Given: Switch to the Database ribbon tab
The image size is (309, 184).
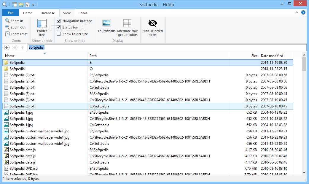Looking at the screenshot, I should coord(48,13).
